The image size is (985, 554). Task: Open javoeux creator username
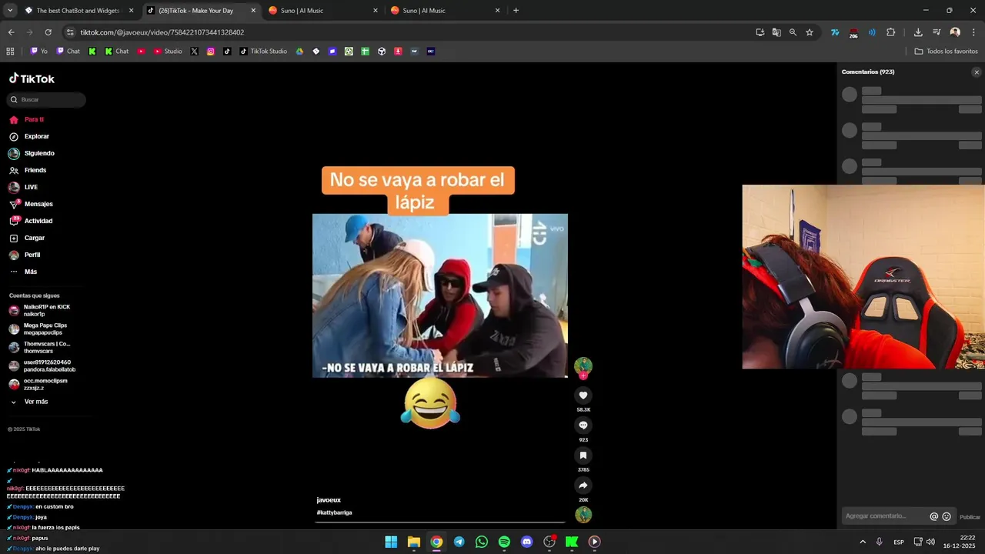pyautogui.click(x=329, y=500)
